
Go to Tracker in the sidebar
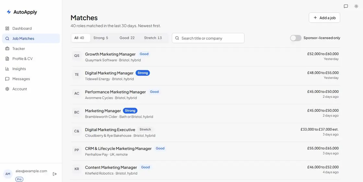(31, 48)
